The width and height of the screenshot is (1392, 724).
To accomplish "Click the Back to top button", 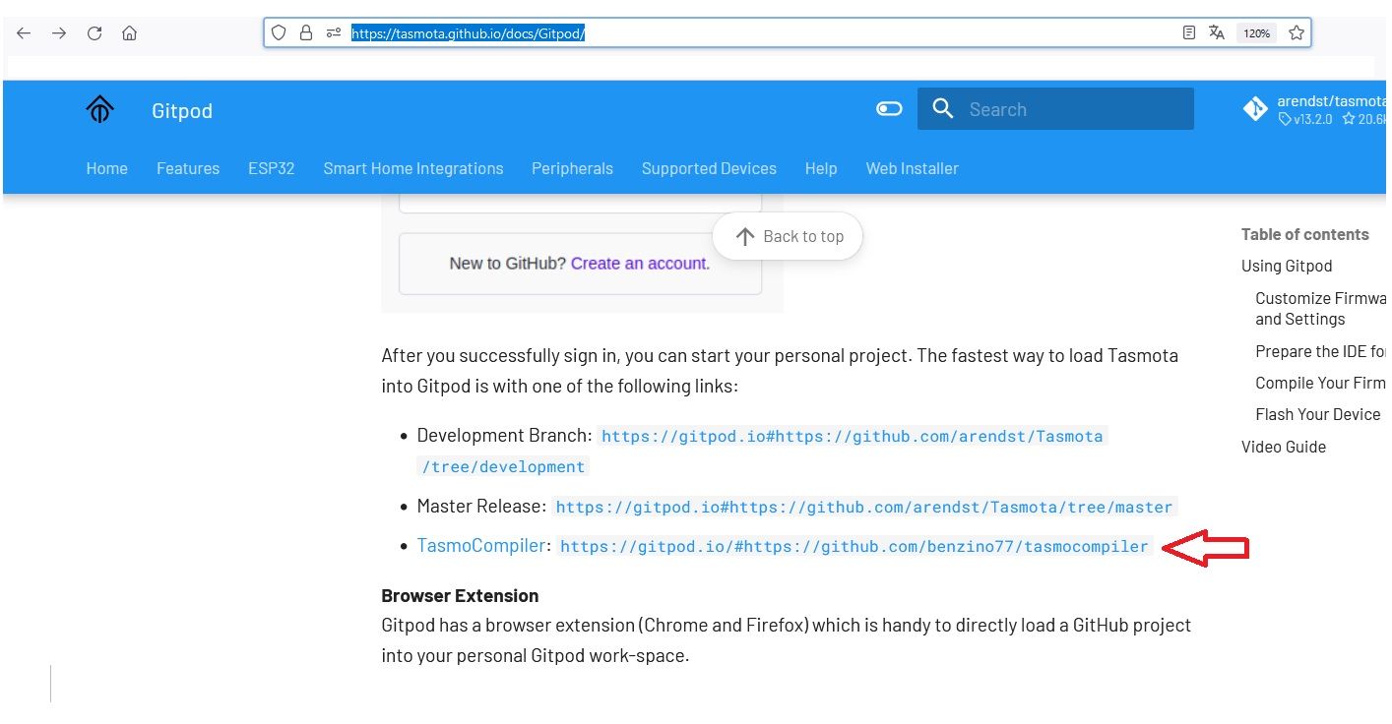I will (x=788, y=236).
